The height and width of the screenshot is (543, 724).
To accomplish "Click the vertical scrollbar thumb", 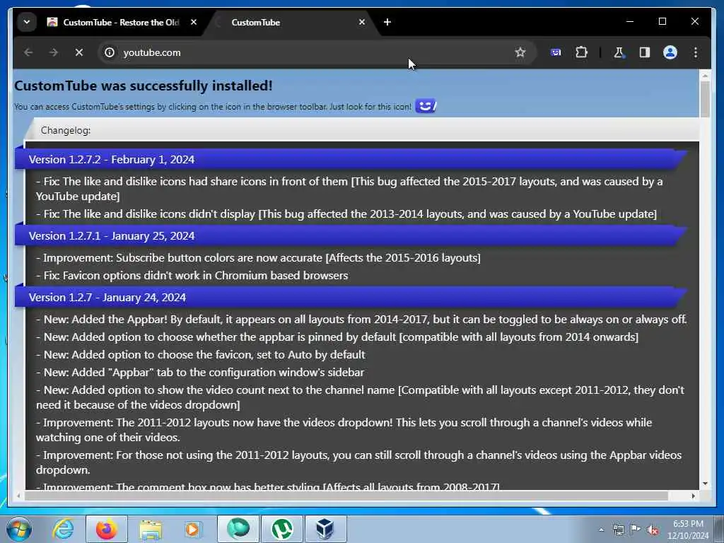I will pos(705,98).
